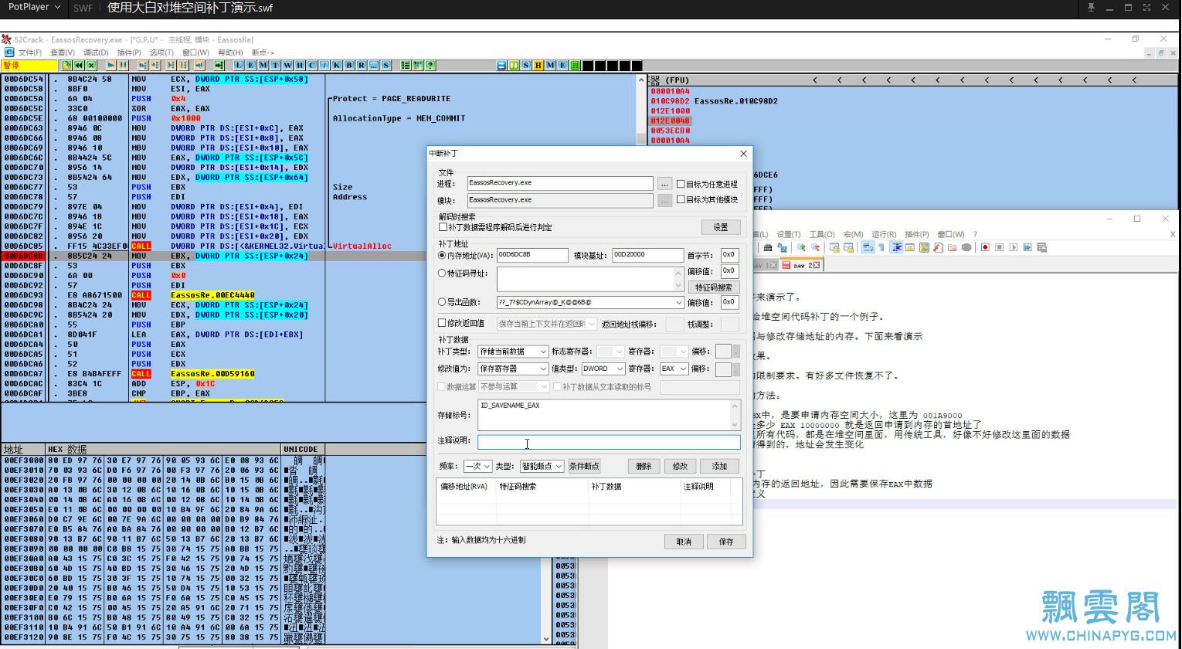The image size is (1182, 649).
Task: Open Executable modules with E toolbar button
Action: (x=251, y=65)
